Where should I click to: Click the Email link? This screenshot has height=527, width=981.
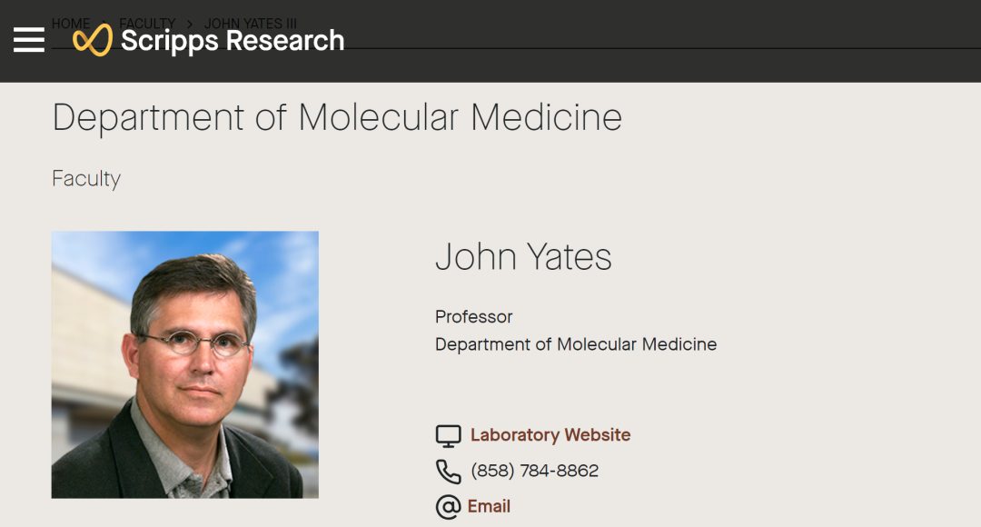489,506
